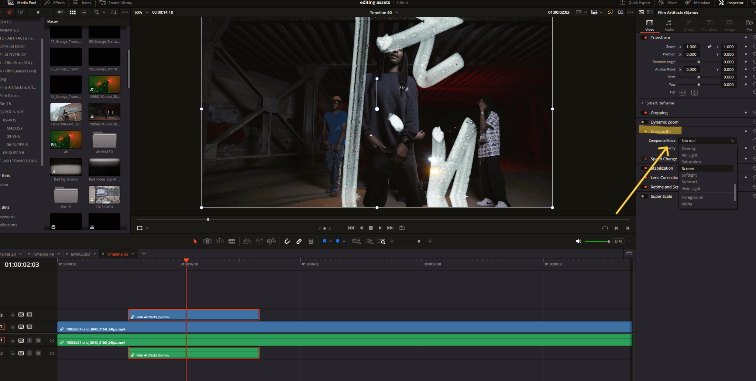Click the zoom link chain icon in Transform
Viewport: 756px width, 381px height.
click(709, 47)
